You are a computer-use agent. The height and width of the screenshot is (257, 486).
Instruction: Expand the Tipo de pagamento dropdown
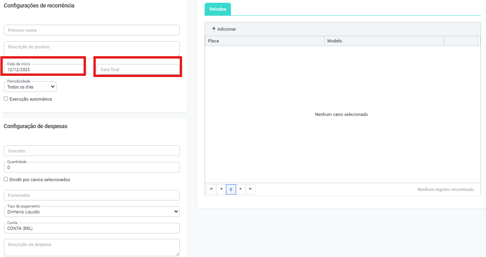(91, 212)
